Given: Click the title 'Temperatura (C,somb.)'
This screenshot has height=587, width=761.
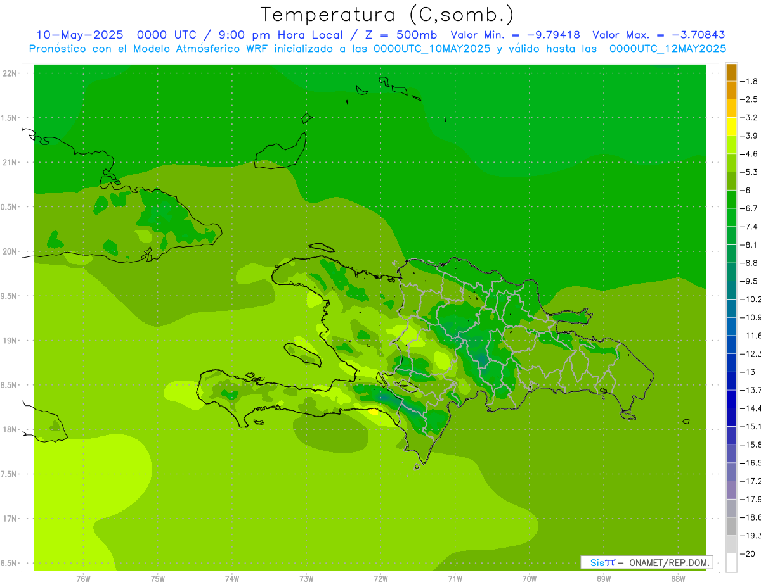Looking at the screenshot, I should pyautogui.click(x=387, y=14).
